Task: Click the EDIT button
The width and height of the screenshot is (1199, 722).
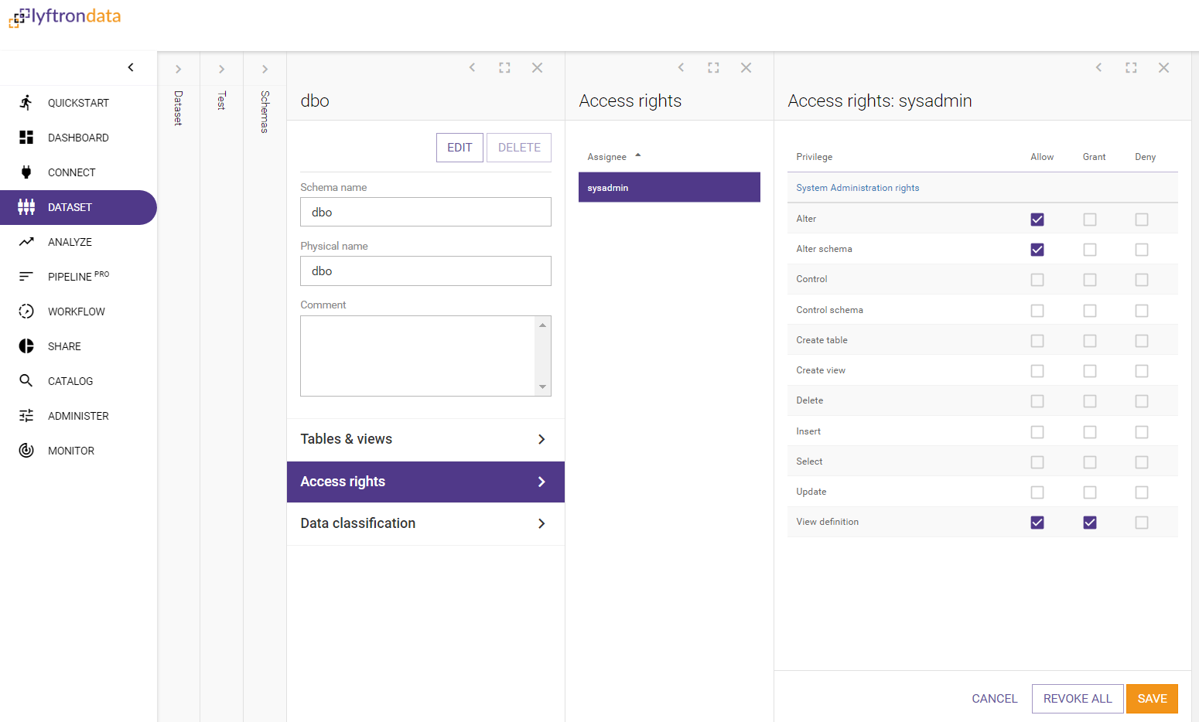Action: coord(459,148)
